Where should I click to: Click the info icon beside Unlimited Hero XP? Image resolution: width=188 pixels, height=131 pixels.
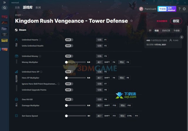pos(41,72)
